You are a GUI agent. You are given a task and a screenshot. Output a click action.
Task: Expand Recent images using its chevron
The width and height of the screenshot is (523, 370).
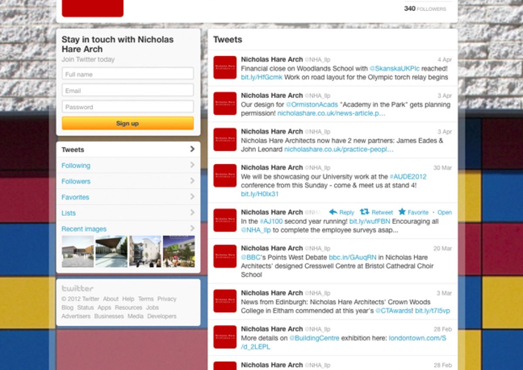click(192, 228)
